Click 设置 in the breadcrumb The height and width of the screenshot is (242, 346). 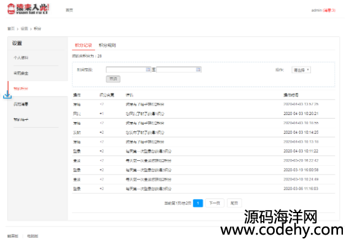(25, 28)
